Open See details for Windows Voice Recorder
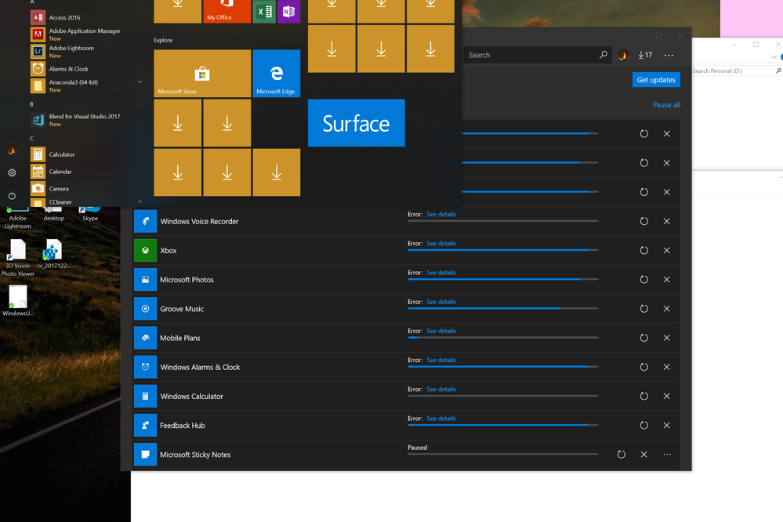This screenshot has width=783, height=522. pyautogui.click(x=441, y=214)
